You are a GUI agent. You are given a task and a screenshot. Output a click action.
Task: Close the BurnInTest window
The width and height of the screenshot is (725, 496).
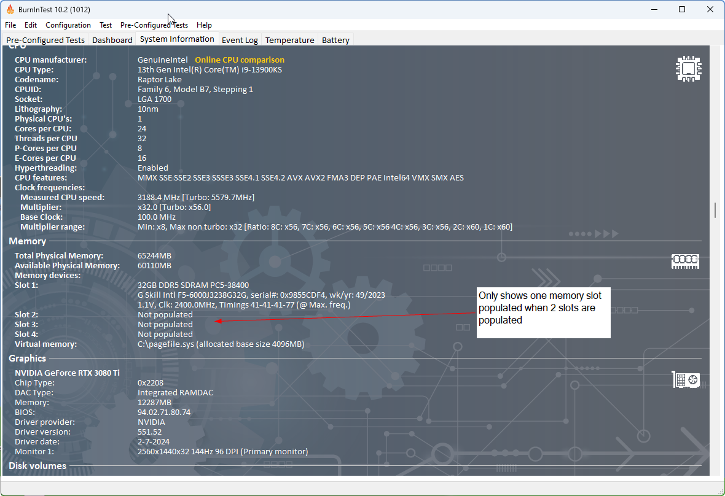(x=710, y=9)
